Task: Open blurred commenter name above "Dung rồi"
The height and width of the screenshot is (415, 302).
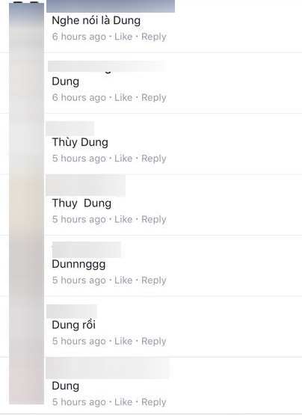Action: [72, 311]
